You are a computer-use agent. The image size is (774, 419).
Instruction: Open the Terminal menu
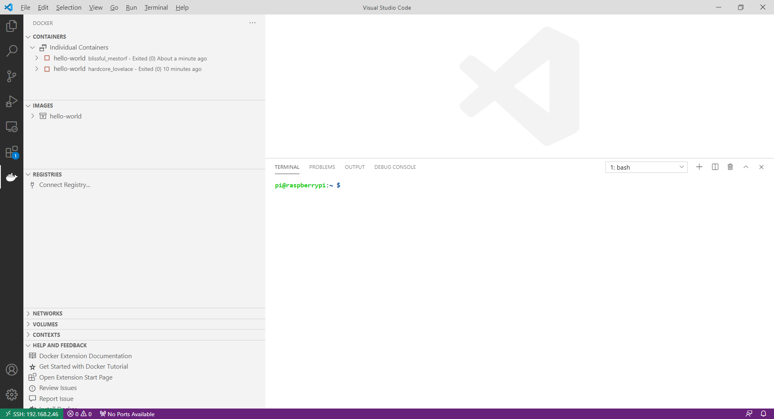click(156, 7)
